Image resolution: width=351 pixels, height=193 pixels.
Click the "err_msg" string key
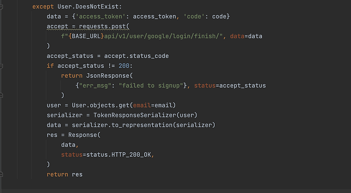click(95, 86)
